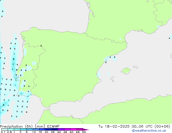The width and height of the screenshot is (172, 133).
Task: Click the legend label "25"
Action: pos(53,132)
